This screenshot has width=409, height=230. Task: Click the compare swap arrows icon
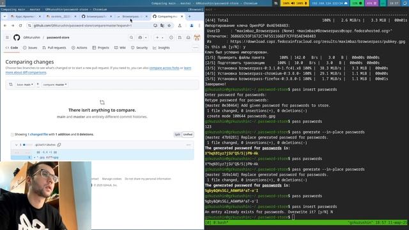click(x=11, y=84)
